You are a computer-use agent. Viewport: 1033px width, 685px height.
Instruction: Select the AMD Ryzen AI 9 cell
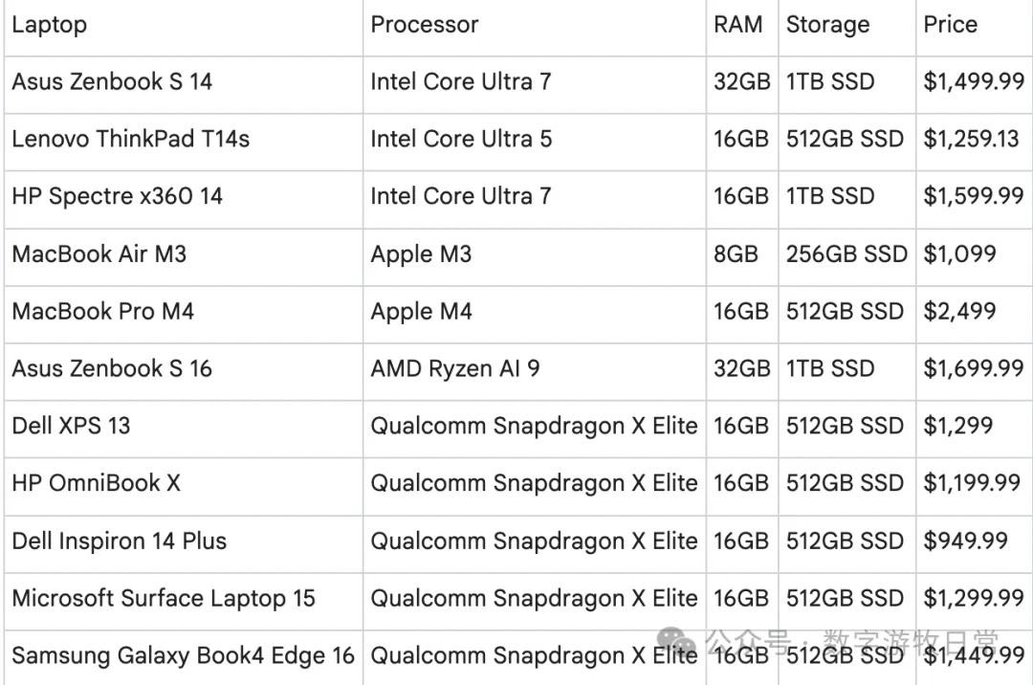tap(455, 368)
